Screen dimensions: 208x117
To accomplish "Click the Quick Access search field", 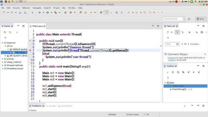I will pos(173,19).
